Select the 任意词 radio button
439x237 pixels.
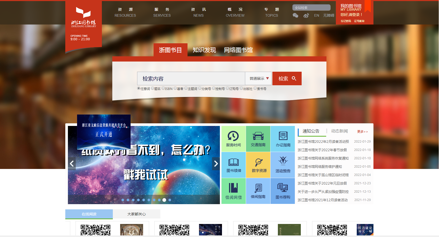[139, 88]
